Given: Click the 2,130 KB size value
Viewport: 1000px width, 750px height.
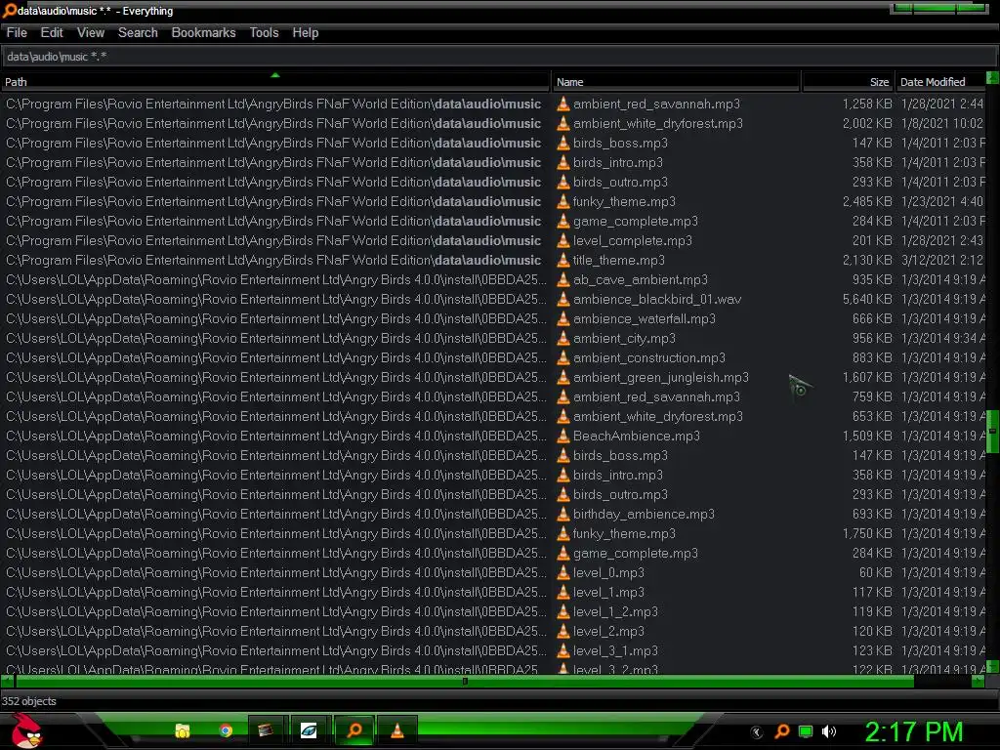Looking at the screenshot, I should (x=867, y=260).
